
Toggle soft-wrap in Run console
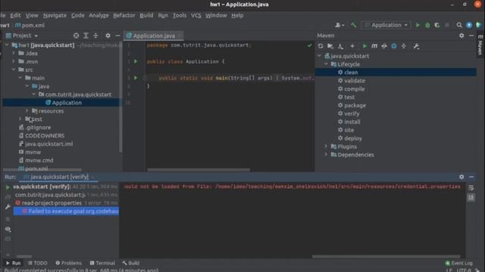pos(471,188)
